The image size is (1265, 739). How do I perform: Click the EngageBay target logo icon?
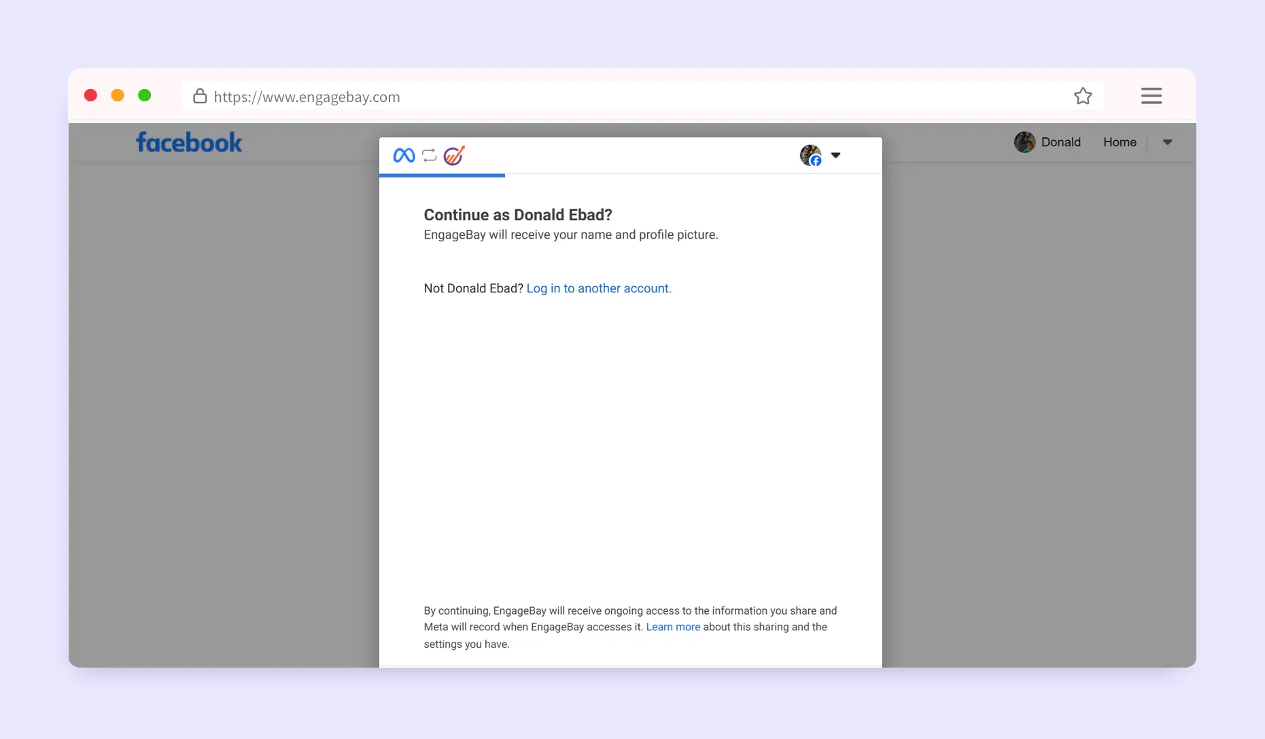(x=454, y=156)
